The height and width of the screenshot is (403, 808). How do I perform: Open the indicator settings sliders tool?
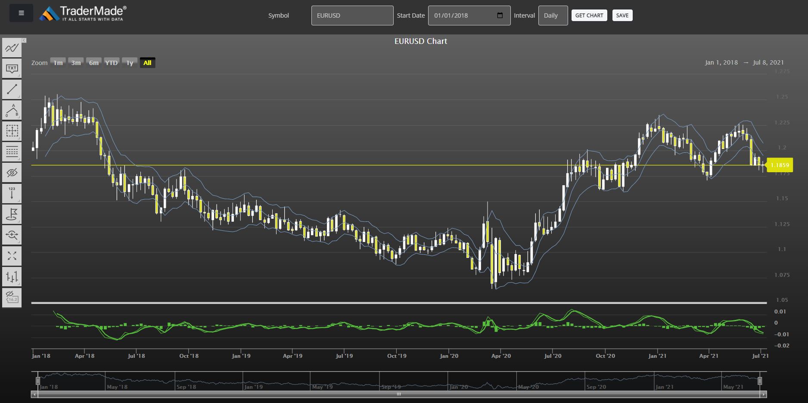click(12, 276)
